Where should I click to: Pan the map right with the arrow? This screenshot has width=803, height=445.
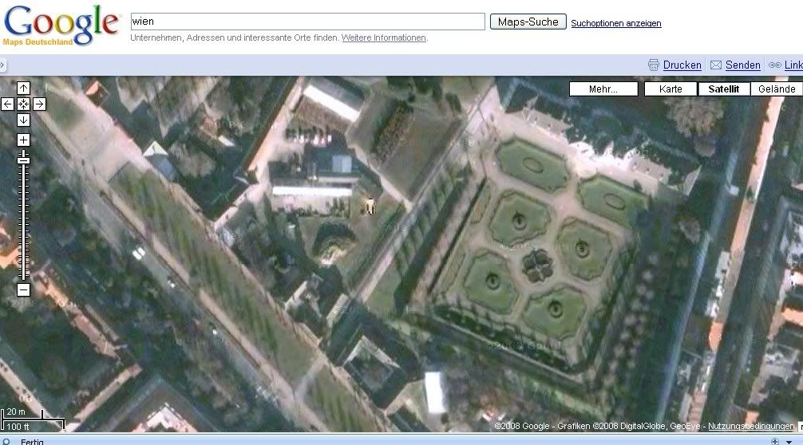pyautogui.click(x=39, y=104)
